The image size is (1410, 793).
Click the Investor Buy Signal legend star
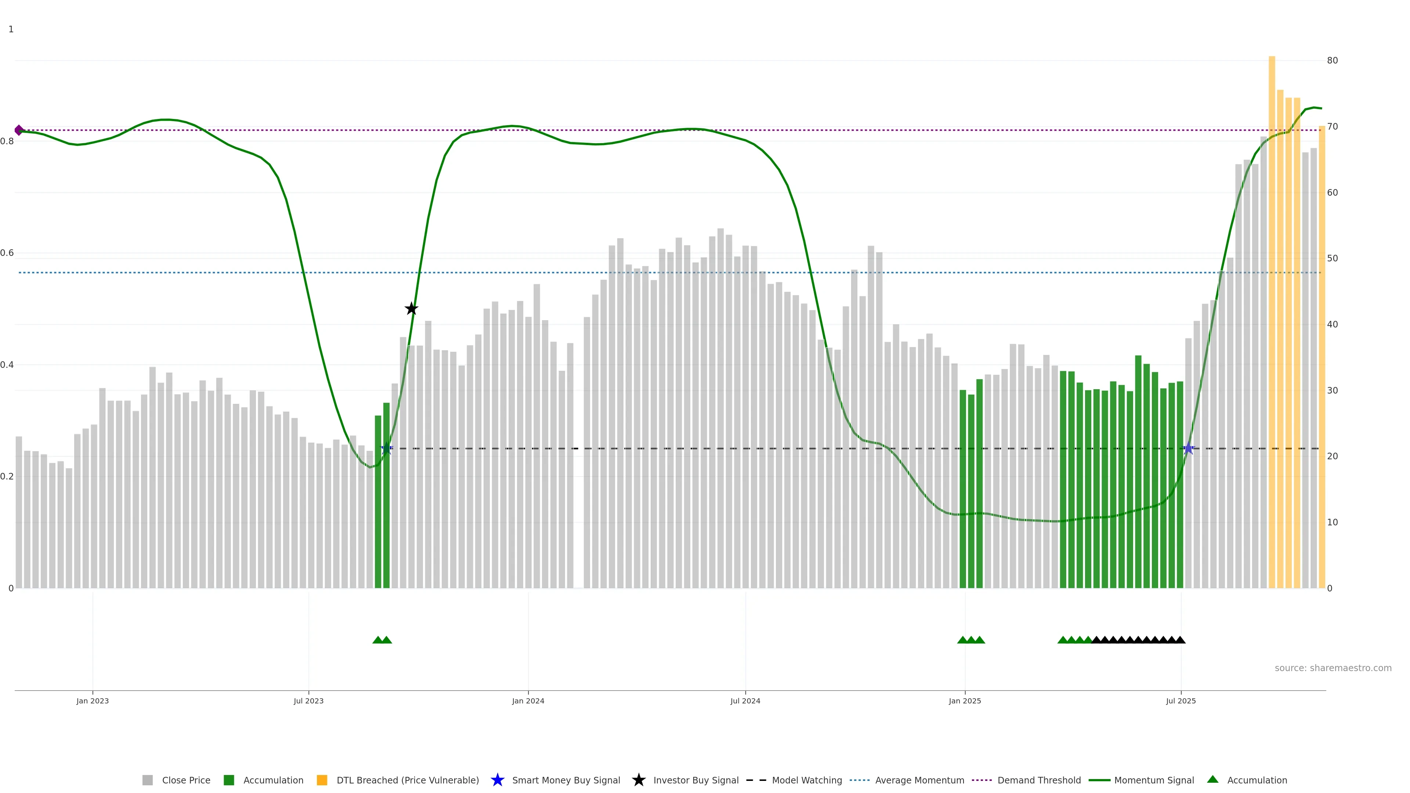click(638, 780)
